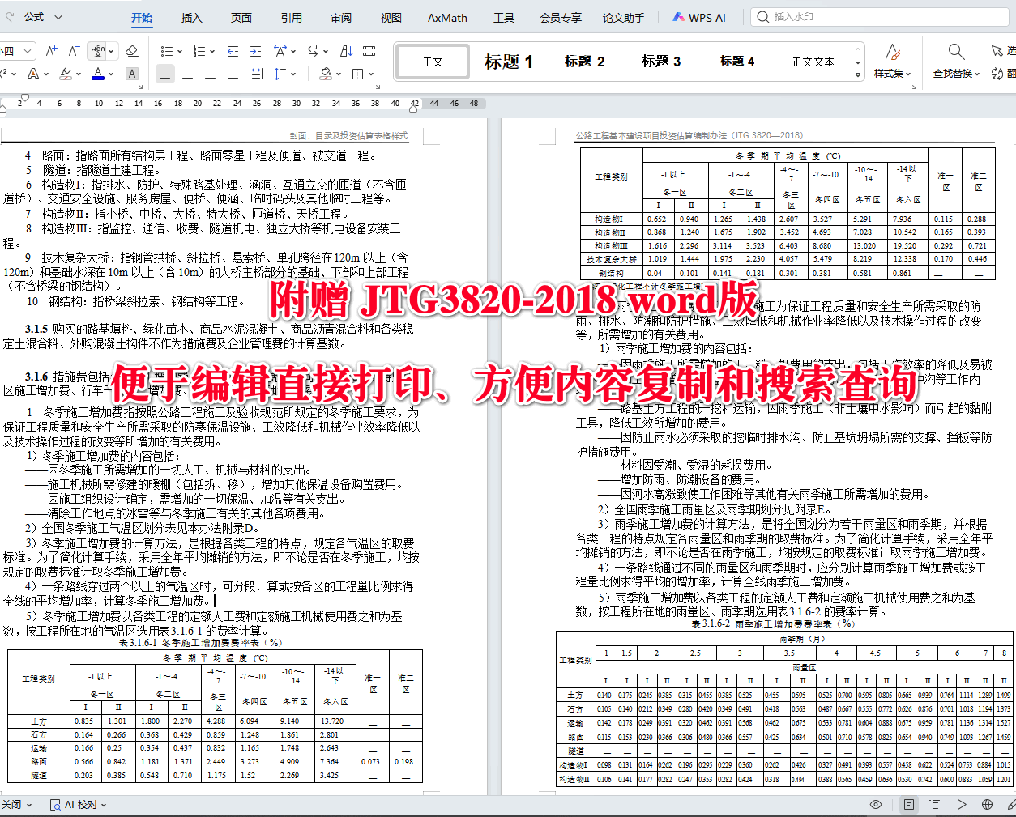Screen dimensions: 1016x817
Task: Apply 标题 2 heading style
Action: 585,62
